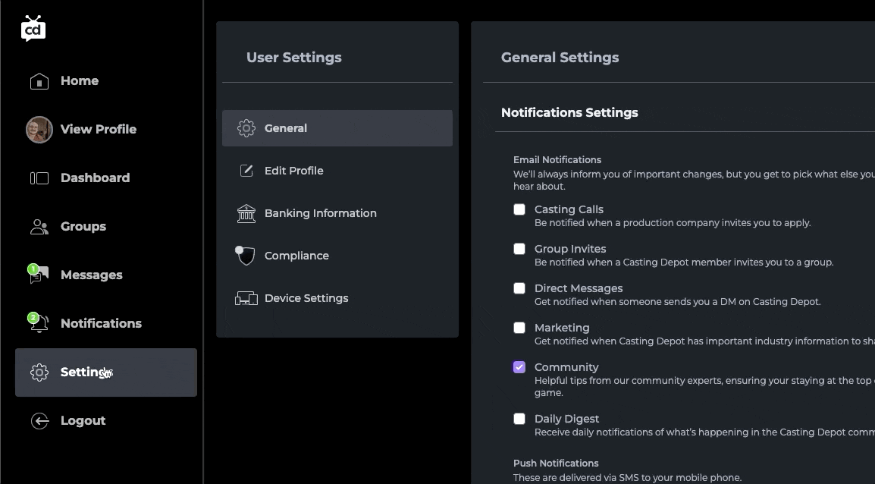This screenshot has height=484, width=875.
Task: Open the Dashboard panel icon
Action: (x=39, y=178)
